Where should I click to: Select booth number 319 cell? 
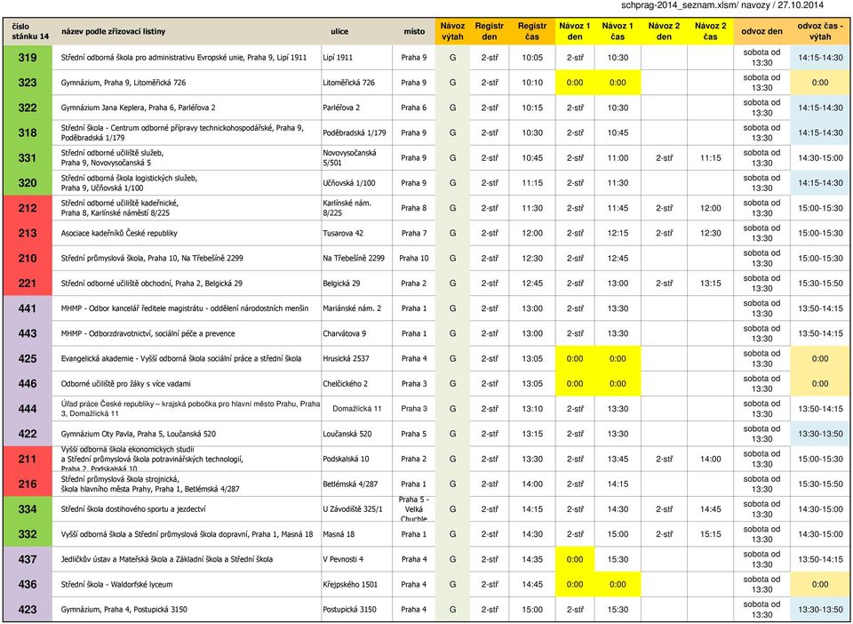(x=28, y=57)
